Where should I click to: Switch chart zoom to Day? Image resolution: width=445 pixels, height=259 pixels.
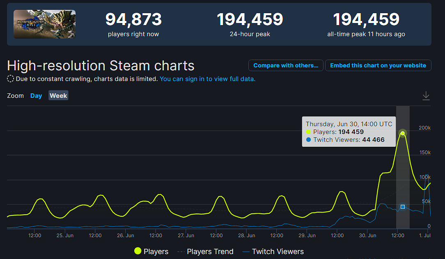point(36,96)
